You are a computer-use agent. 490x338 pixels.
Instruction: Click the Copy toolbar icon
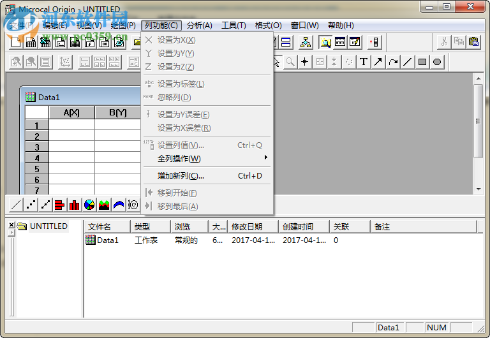[x=459, y=41]
